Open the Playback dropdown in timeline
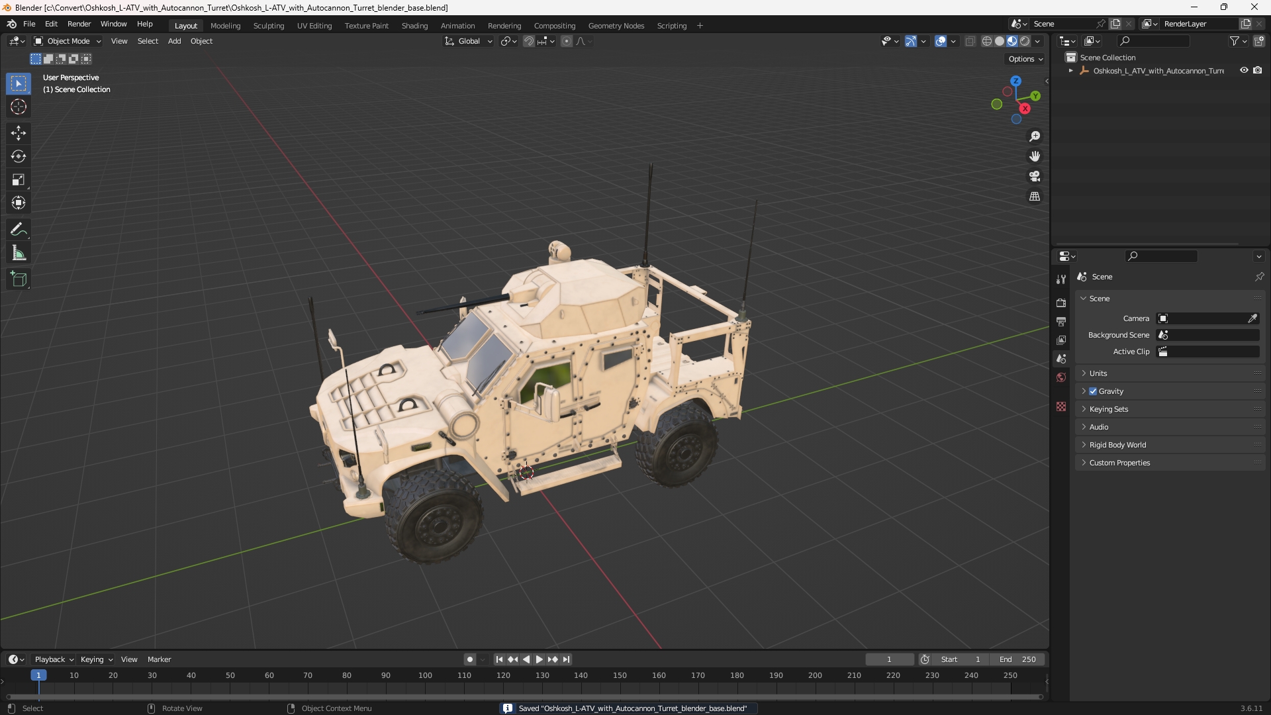1271x715 pixels. tap(54, 659)
